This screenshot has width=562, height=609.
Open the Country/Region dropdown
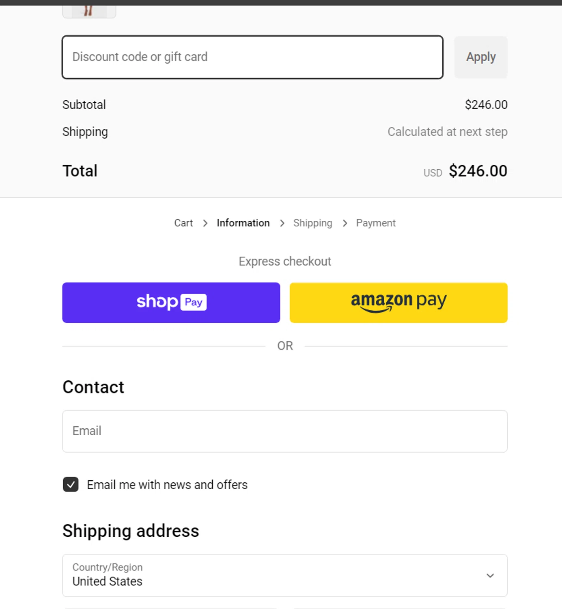tap(284, 575)
